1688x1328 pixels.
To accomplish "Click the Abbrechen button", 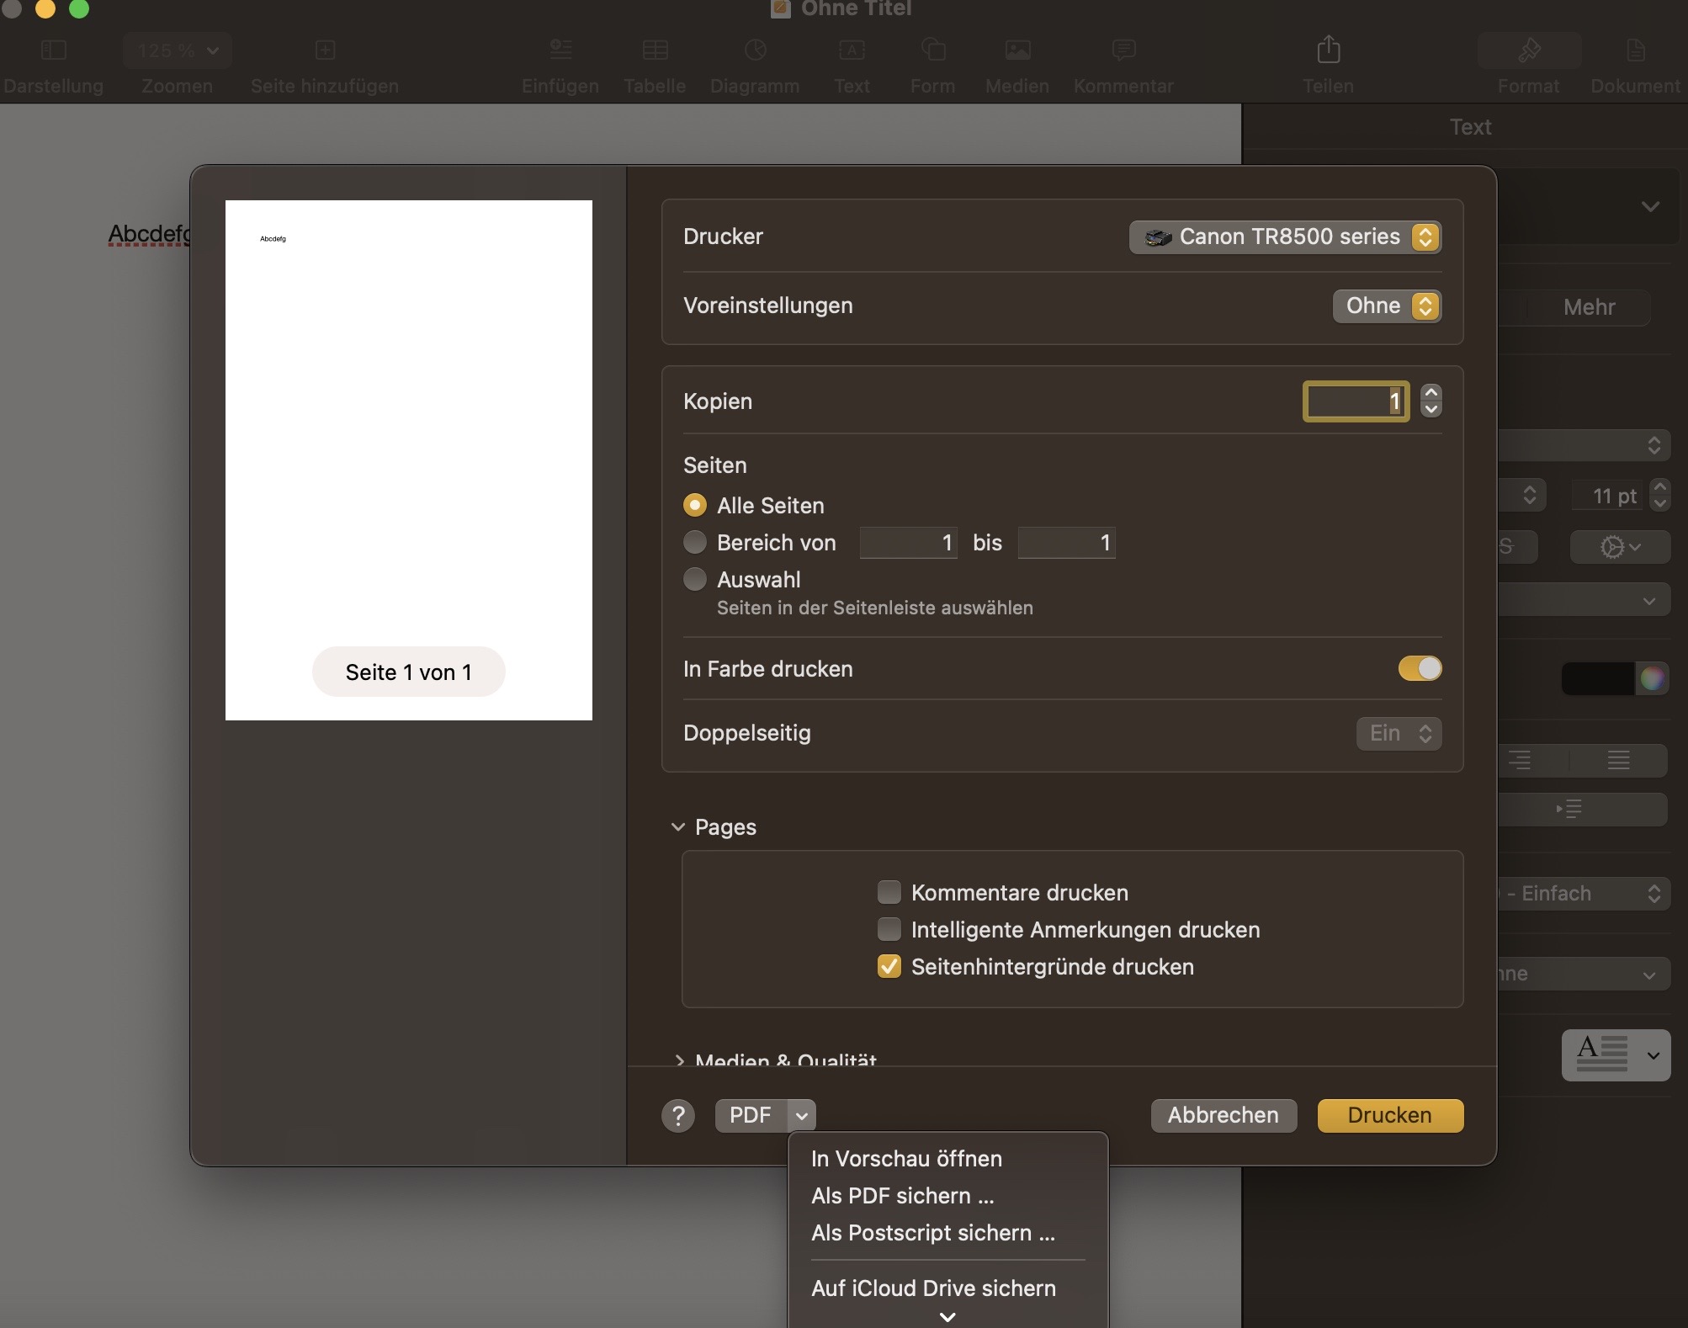I will 1223,1116.
